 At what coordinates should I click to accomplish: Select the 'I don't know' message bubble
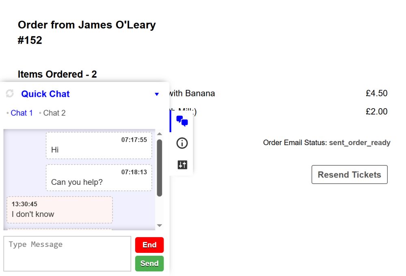coord(60,210)
